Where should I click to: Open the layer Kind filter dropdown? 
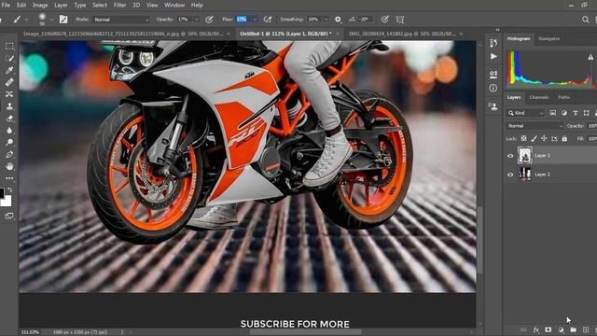[x=526, y=113]
